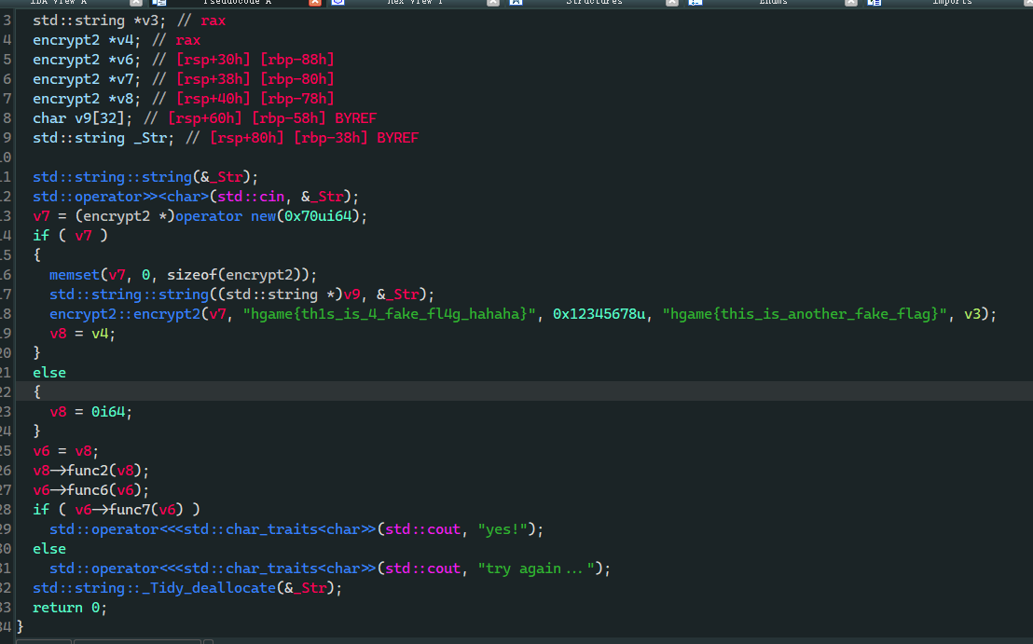Viewport: 1033px width, 644px height.
Task: Click the Imports tab icon
Action: 875,3
